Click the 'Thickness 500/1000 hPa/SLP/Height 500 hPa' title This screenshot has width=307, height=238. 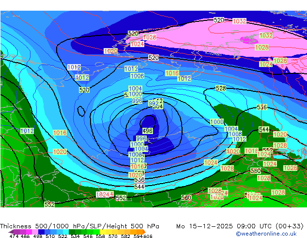(79, 226)
